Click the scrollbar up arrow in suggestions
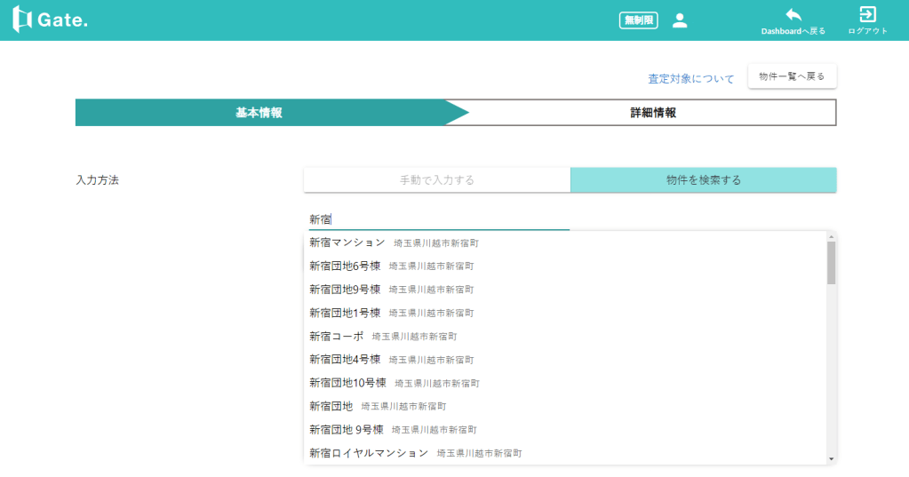909x477 pixels. pyautogui.click(x=831, y=236)
